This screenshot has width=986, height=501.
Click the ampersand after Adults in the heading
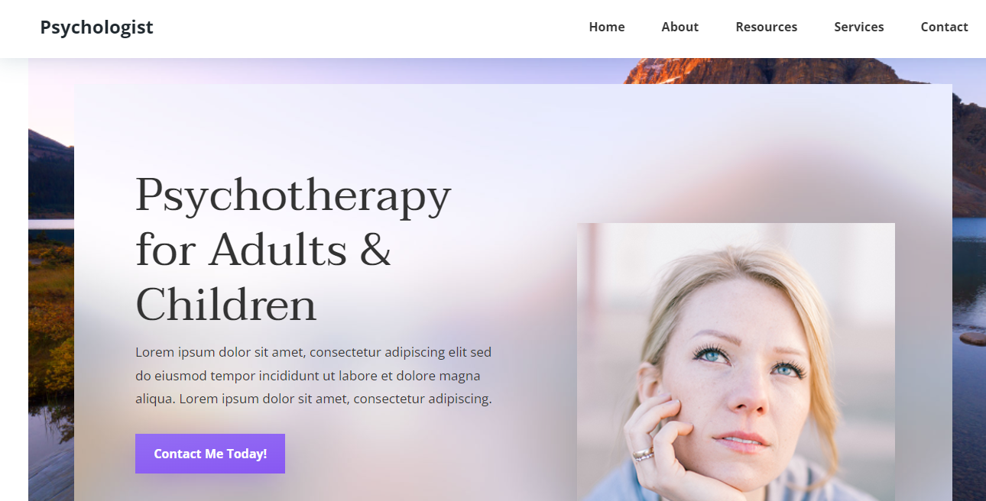click(x=375, y=250)
